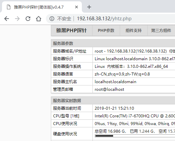Viewport: 175px width, 141px height.
Task: Click the 不安全 security label
Action: coord(64,19)
